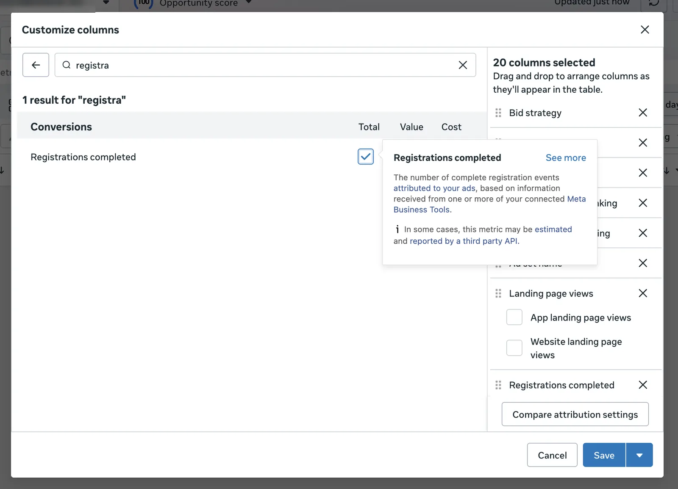Open Compare attribution settings

click(575, 414)
